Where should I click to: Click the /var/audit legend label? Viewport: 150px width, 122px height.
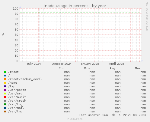tap(17, 97)
